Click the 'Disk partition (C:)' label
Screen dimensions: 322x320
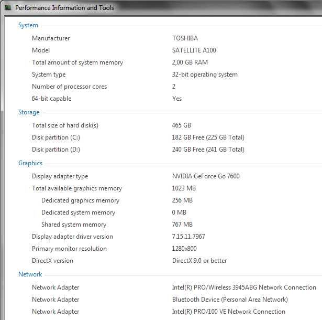pos(56,137)
